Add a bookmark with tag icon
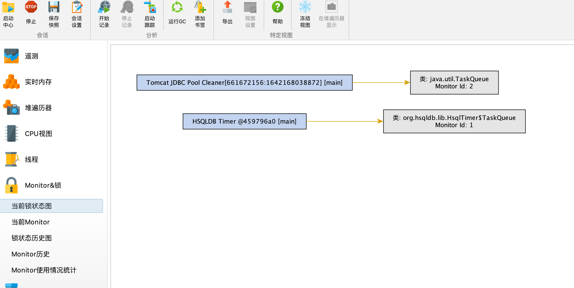 coord(200,7)
